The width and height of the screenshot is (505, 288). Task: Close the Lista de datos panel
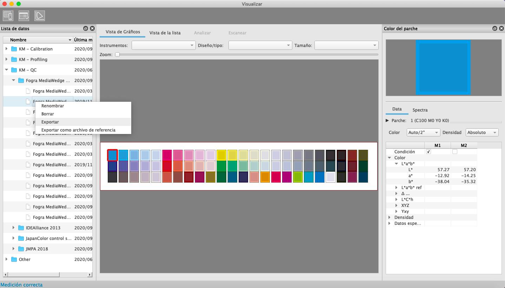(92, 28)
